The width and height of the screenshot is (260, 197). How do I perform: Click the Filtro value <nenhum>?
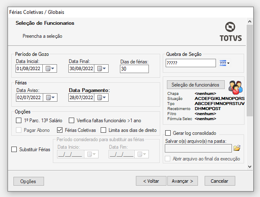(x=205, y=114)
